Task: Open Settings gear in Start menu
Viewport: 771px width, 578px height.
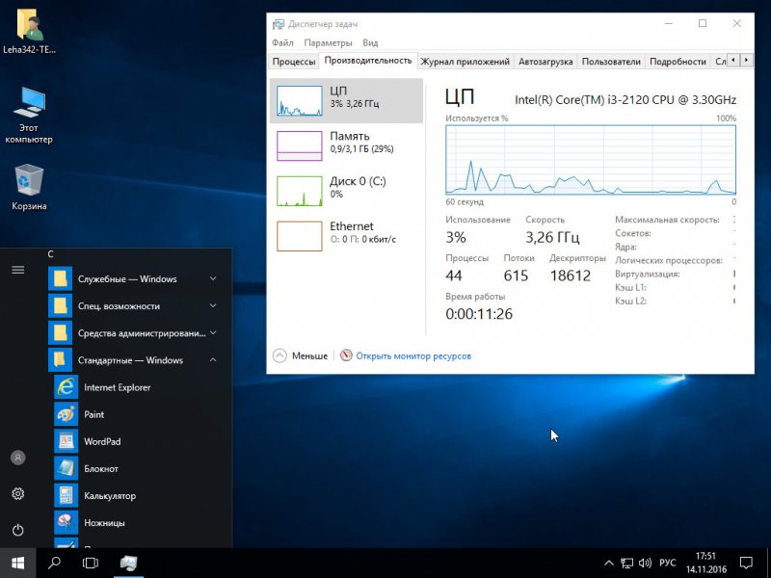Action: point(18,494)
